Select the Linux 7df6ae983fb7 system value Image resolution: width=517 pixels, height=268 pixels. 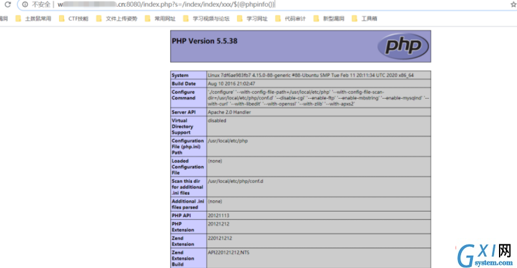coord(310,76)
